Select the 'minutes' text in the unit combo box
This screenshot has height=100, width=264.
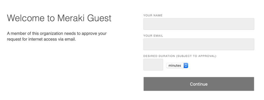pos(175,66)
